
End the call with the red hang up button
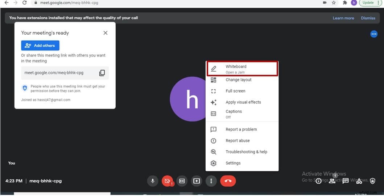click(228, 181)
